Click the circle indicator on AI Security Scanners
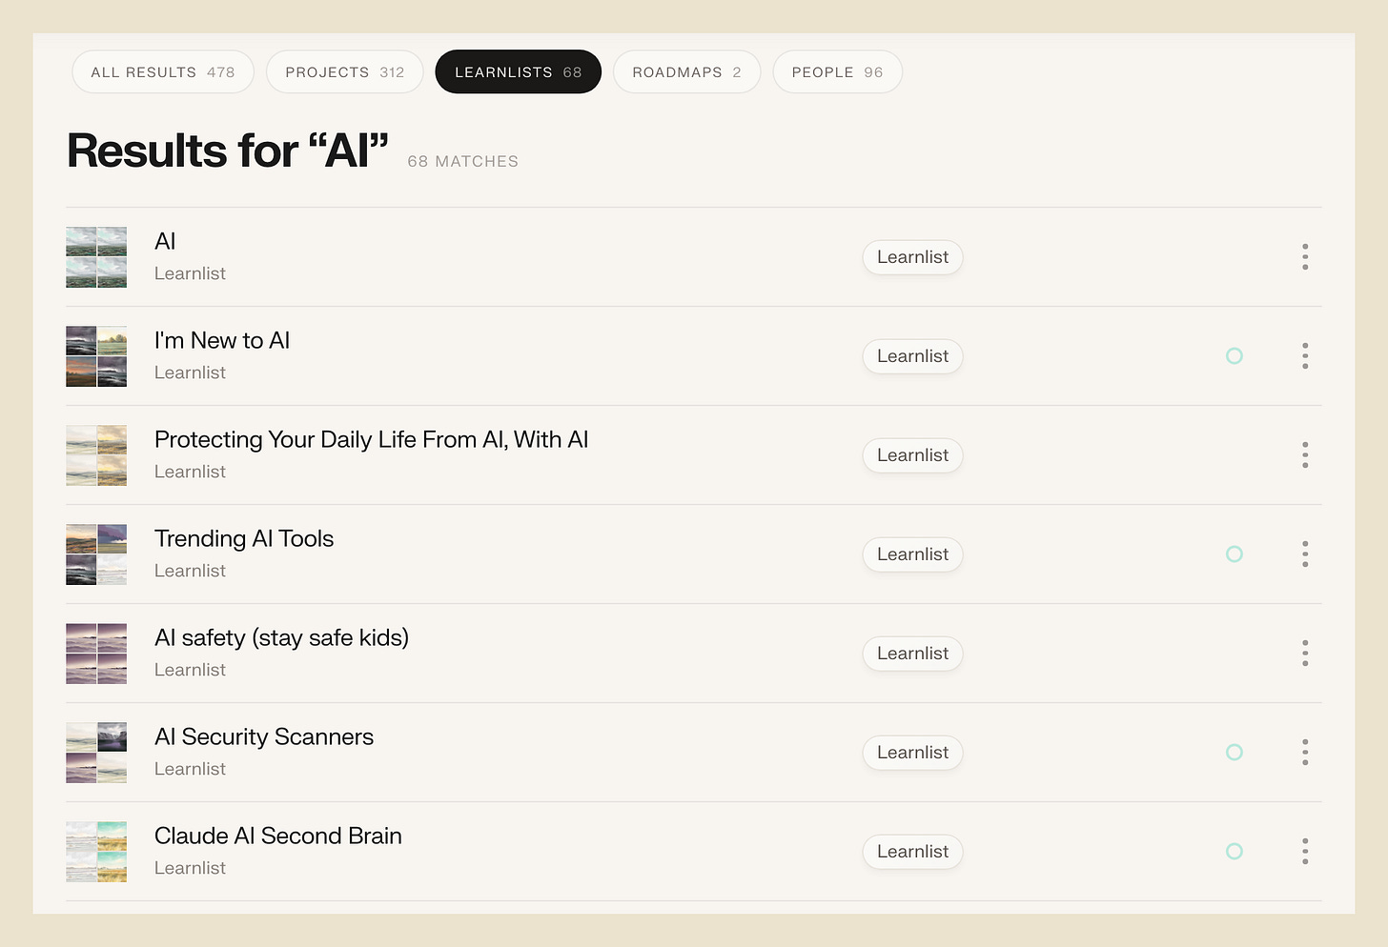Viewport: 1388px width, 947px height. 1235,753
